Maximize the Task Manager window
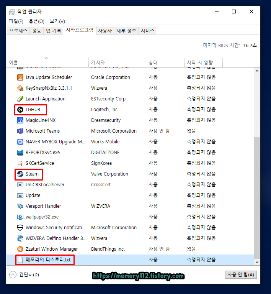The width and height of the screenshot is (271, 294). [234, 11]
